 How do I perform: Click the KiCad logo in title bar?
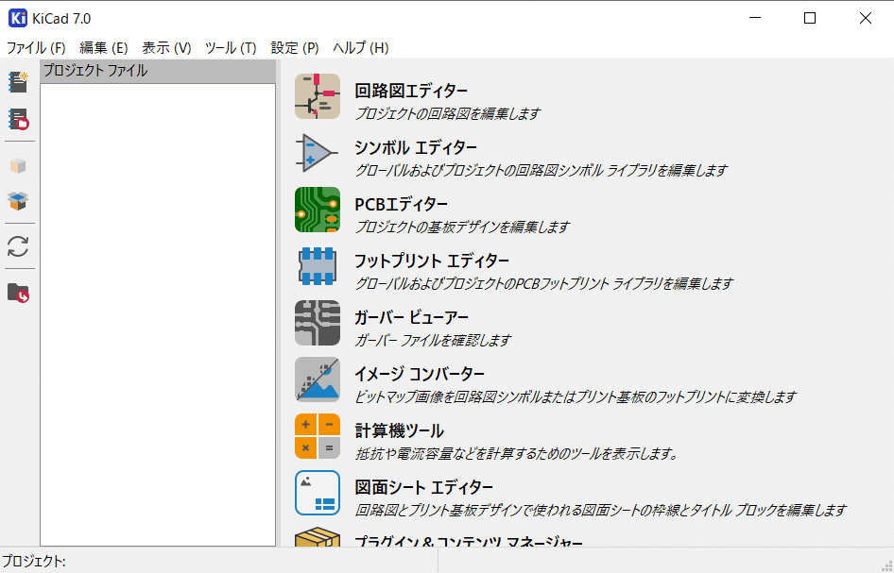(x=18, y=18)
